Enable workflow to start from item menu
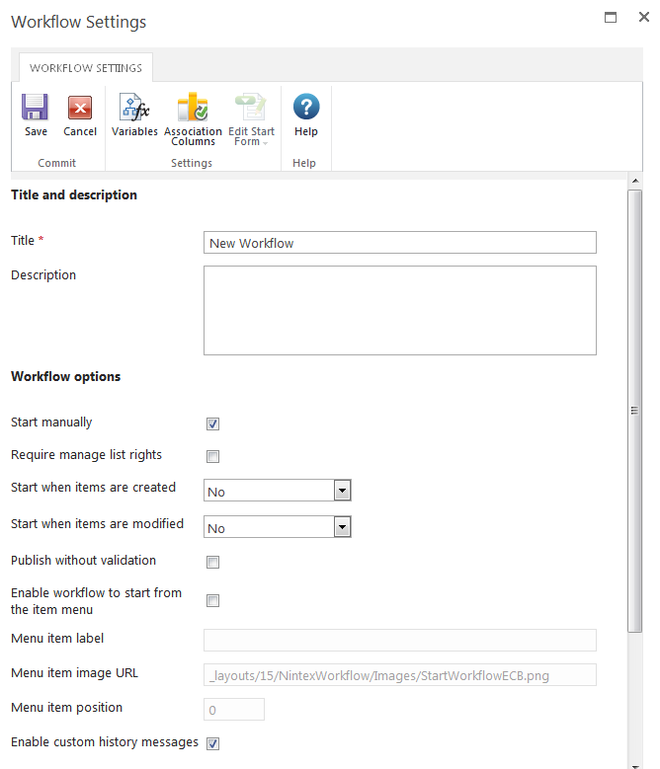 tap(212, 601)
